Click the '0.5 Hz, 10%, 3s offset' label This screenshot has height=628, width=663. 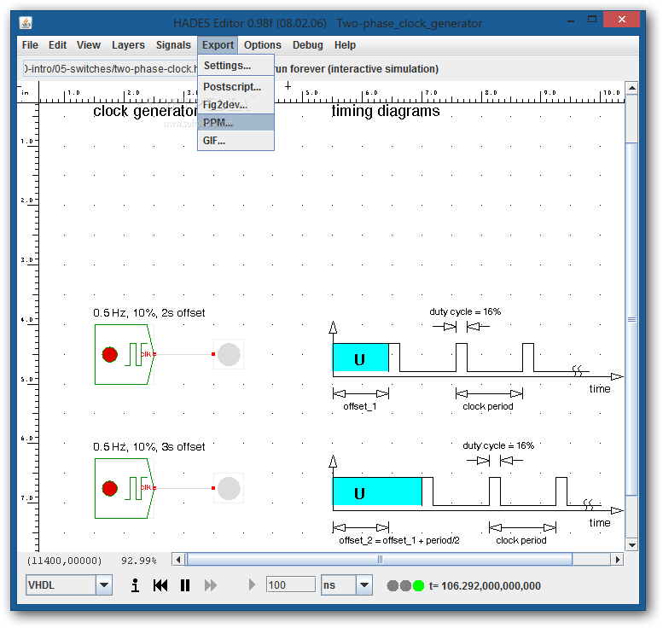pos(148,447)
